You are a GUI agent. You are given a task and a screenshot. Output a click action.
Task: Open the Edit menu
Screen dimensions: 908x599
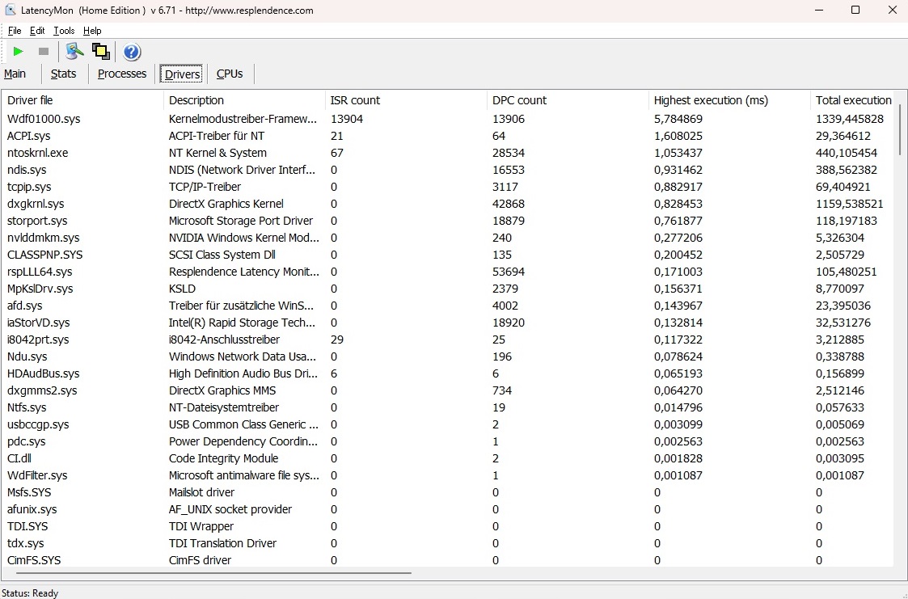37,31
